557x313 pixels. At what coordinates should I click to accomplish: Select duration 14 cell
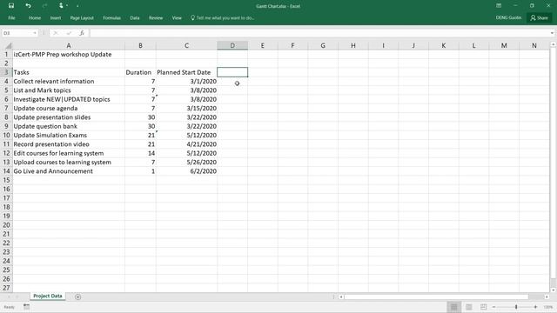coord(140,153)
